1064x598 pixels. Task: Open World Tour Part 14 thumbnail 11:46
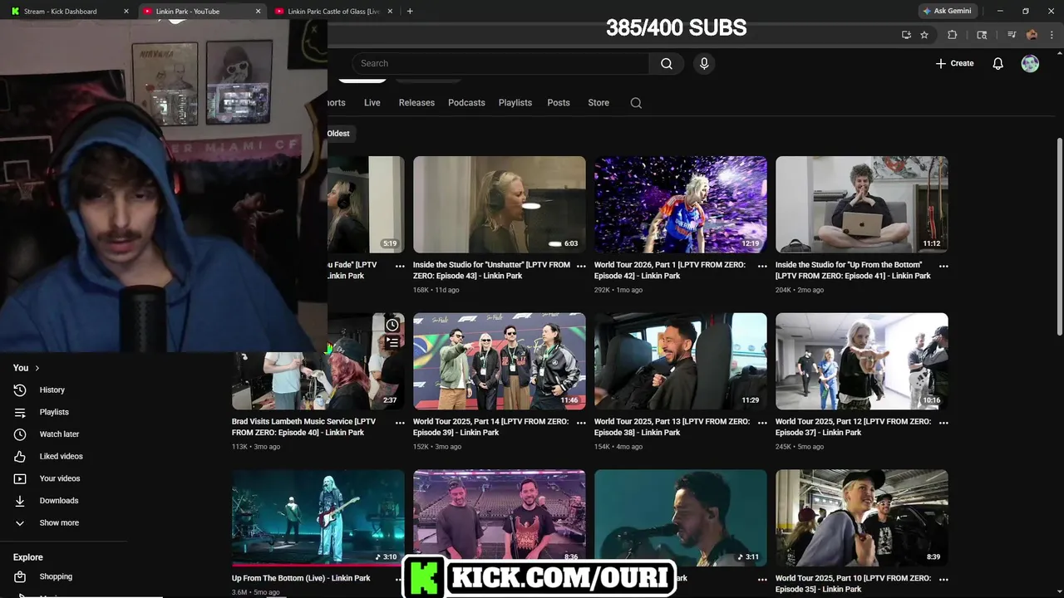point(500,361)
